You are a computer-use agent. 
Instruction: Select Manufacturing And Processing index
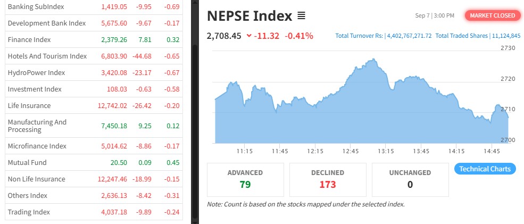pyautogui.click(x=37, y=126)
